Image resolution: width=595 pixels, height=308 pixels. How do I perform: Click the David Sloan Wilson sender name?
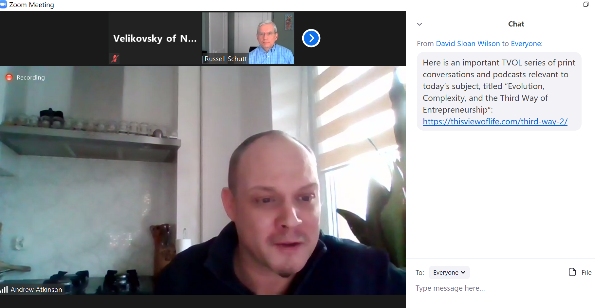click(x=468, y=44)
